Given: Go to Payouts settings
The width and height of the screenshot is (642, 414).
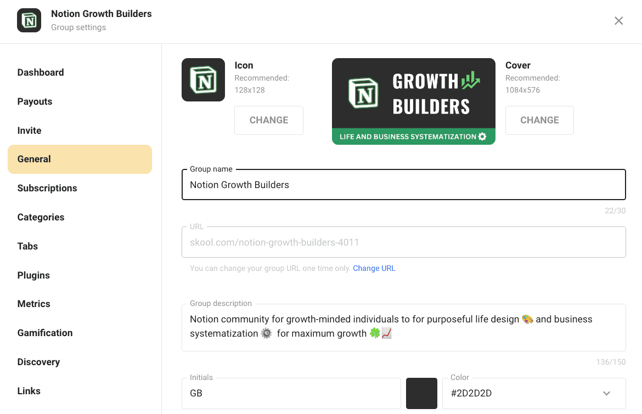Looking at the screenshot, I should 35,101.
